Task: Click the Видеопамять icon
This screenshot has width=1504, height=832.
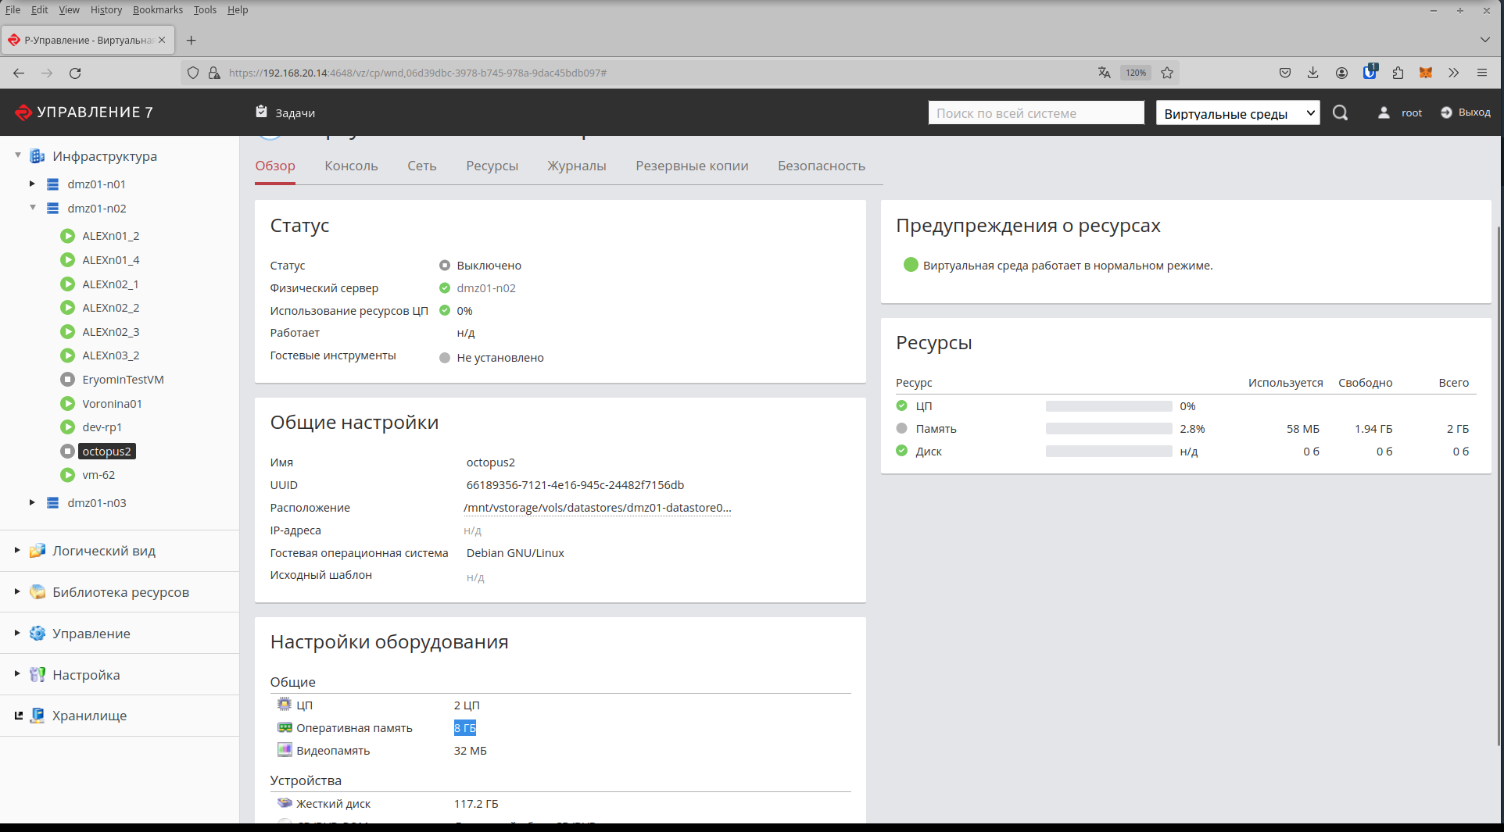Action: [x=285, y=750]
